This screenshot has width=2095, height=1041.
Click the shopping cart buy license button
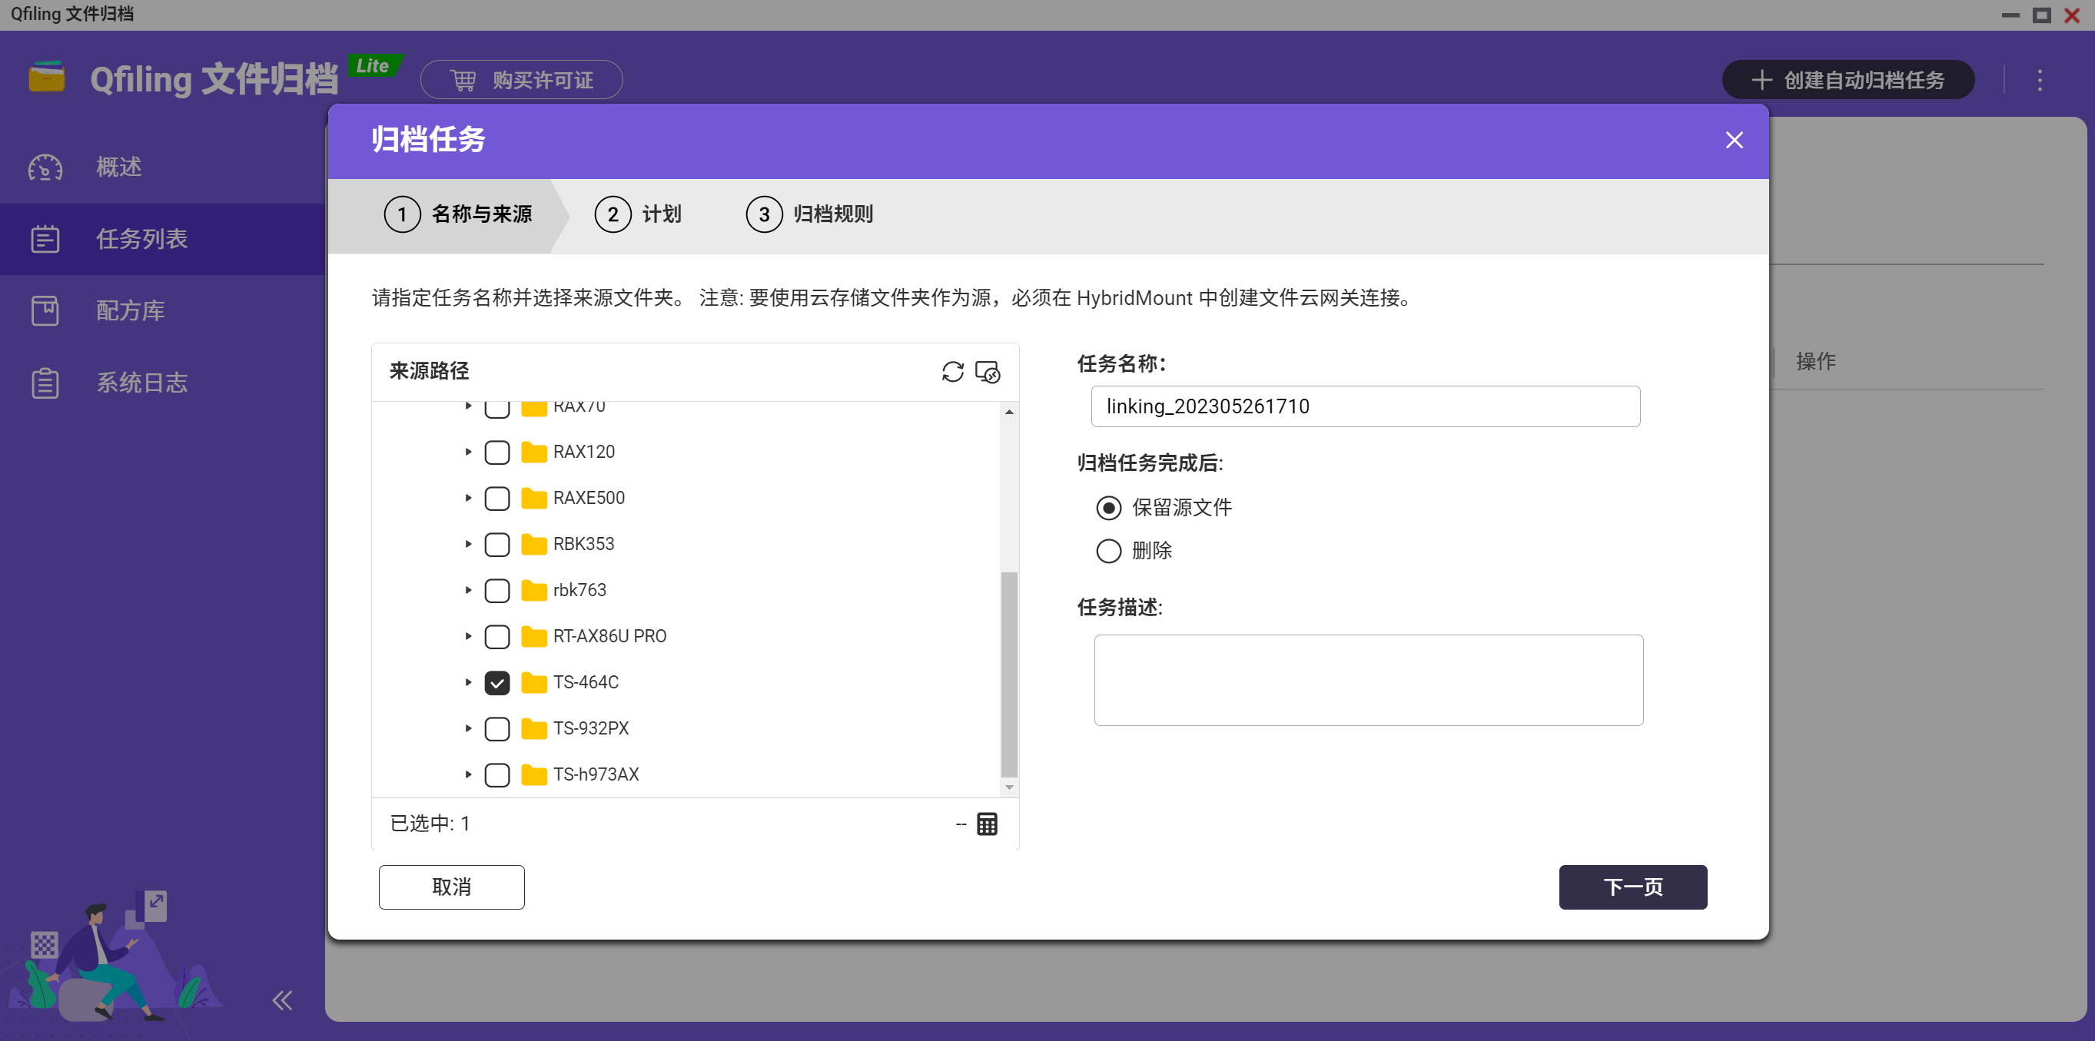tap(521, 81)
